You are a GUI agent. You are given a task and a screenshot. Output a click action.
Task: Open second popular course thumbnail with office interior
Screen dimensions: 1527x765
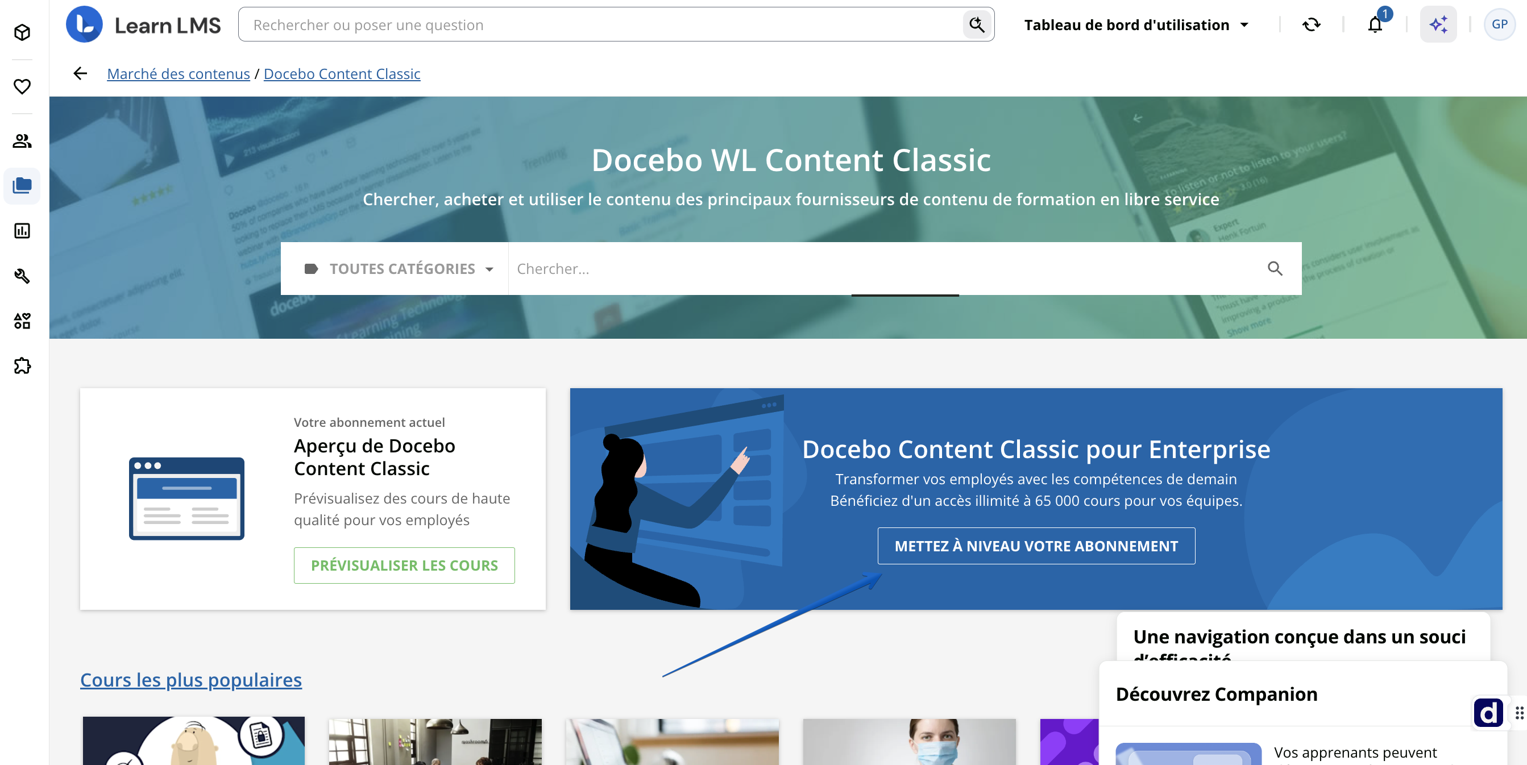(435, 741)
